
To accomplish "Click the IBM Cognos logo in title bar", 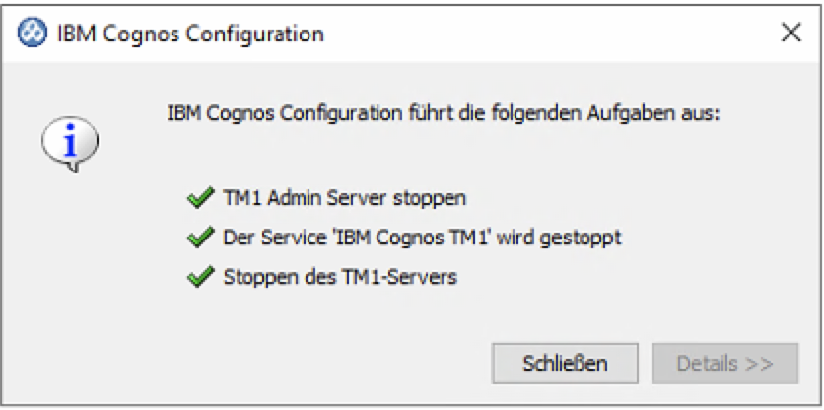I will point(33,34).
